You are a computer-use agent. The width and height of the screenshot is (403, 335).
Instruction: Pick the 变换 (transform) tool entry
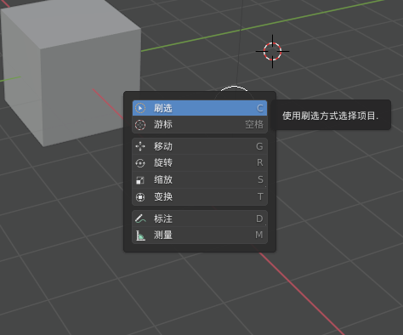200,196
